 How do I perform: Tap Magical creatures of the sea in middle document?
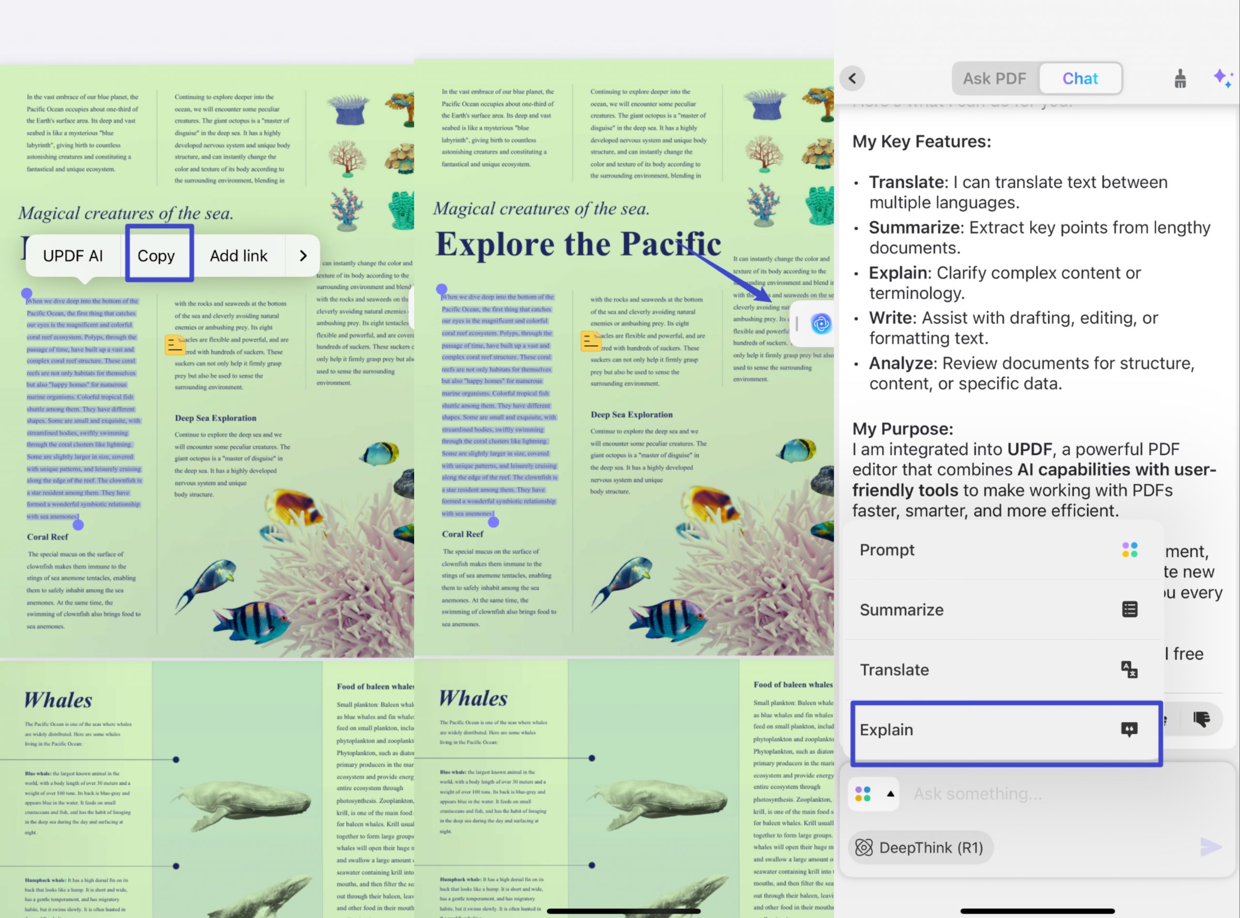[x=542, y=208]
